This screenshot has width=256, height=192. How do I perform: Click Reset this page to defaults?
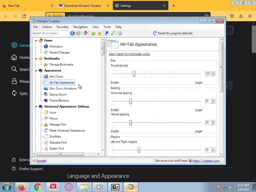pyautogui.click(x=173, y=33)
